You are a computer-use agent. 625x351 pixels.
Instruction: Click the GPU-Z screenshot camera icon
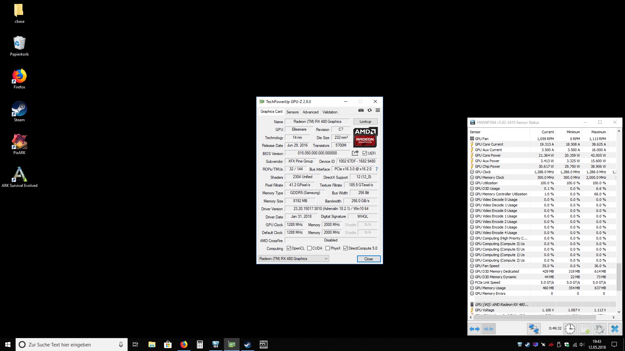[x=361, y=110]
